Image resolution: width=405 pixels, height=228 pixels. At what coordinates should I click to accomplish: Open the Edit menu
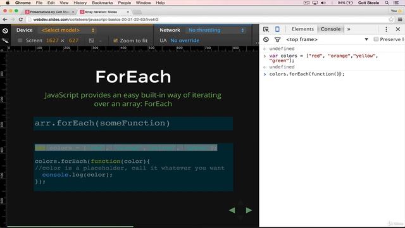(x=51, y=3)
